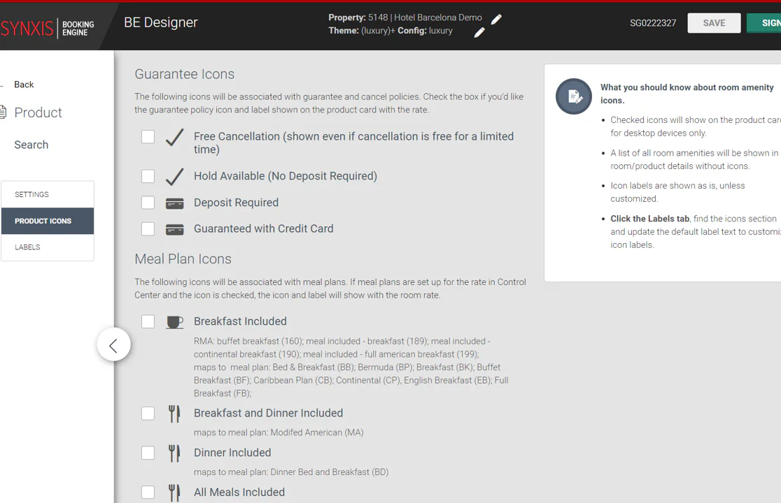Click the Meal Plan Icons heading
The height and width of the screenshot is (503, 781).
pyautogui.click(x=183, y=259)
